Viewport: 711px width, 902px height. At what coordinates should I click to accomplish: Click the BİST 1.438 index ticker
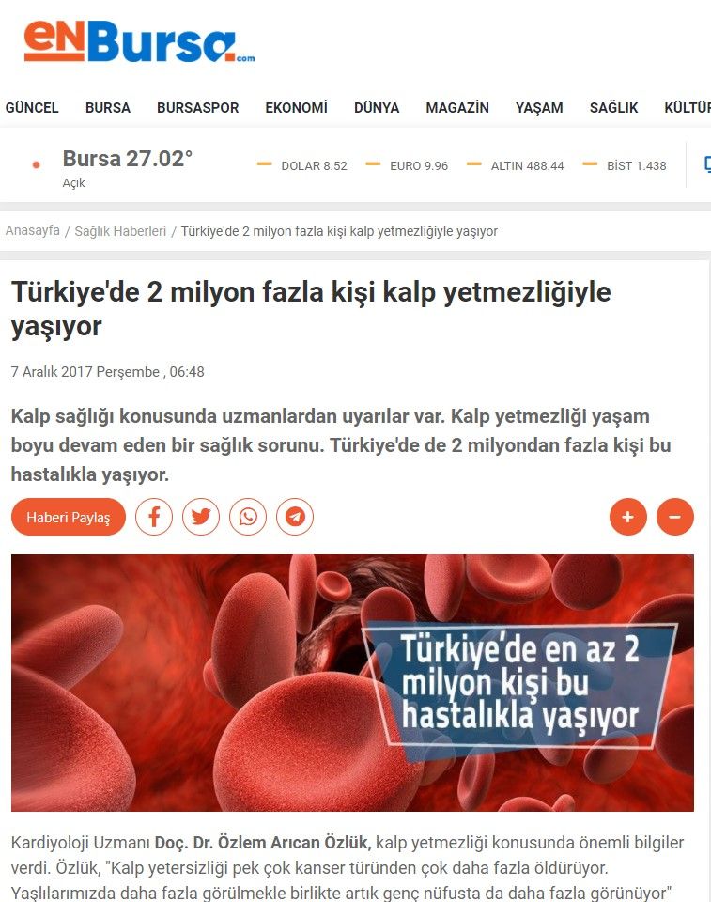tap(625, 165)
